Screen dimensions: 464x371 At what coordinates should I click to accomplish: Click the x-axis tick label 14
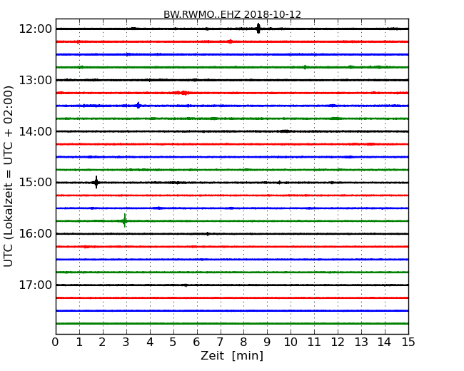pos(384,342)
